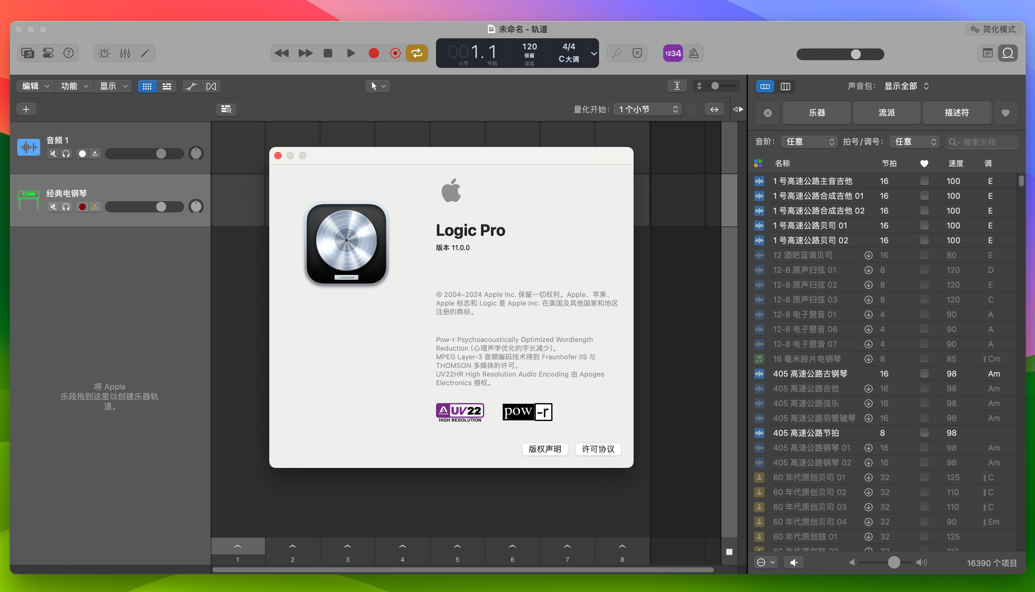
Task: Start recording with the Record button
Action: point(374,53)
